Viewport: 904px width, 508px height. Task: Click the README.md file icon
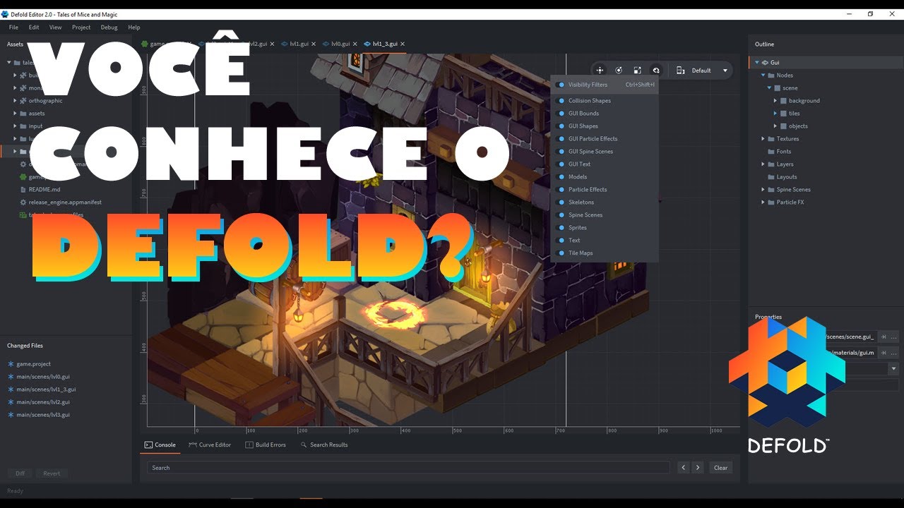23,190
